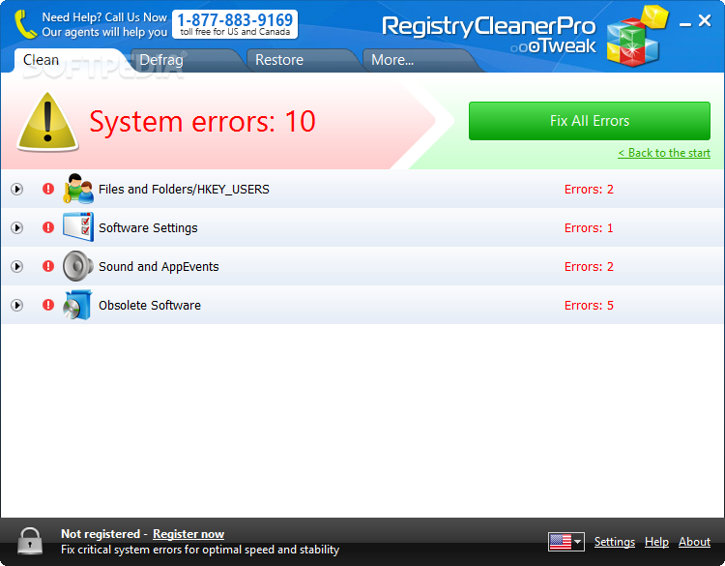
Task: Expand the Sound and AppEvents row arrow
Action: (17, 267)
